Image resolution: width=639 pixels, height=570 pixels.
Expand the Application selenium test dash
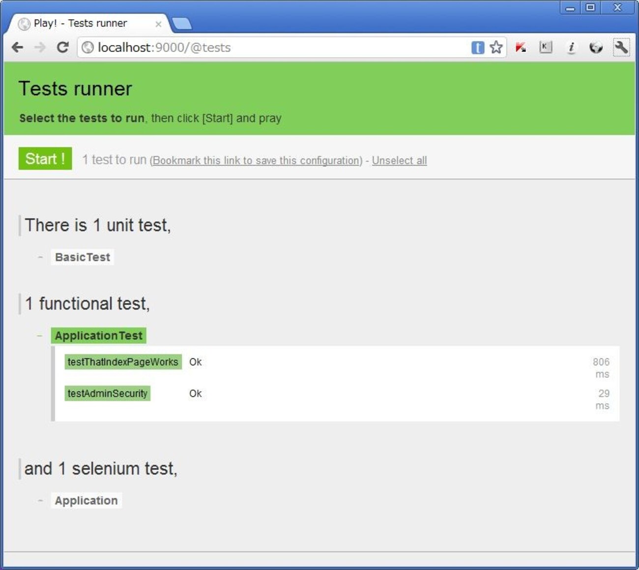(x=40, y=500)
